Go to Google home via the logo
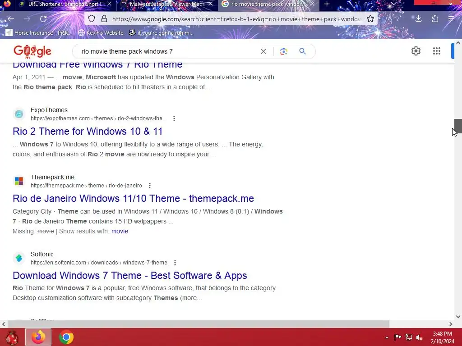The image size is (462, 346). click(x=32, y=51)
